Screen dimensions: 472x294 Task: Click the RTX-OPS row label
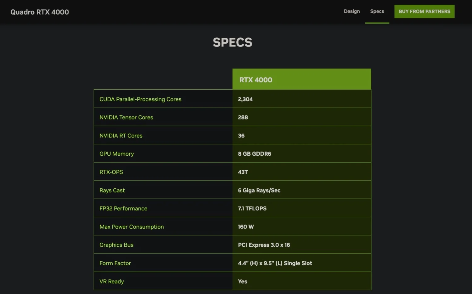click(111, 172)
